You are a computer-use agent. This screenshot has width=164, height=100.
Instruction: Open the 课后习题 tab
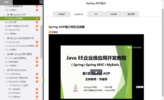[x=131, y=14]
